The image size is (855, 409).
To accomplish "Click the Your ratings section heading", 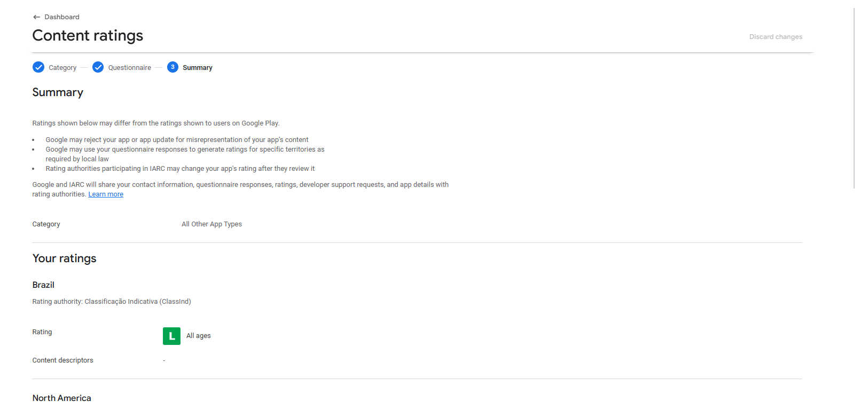I will point(65,258).
